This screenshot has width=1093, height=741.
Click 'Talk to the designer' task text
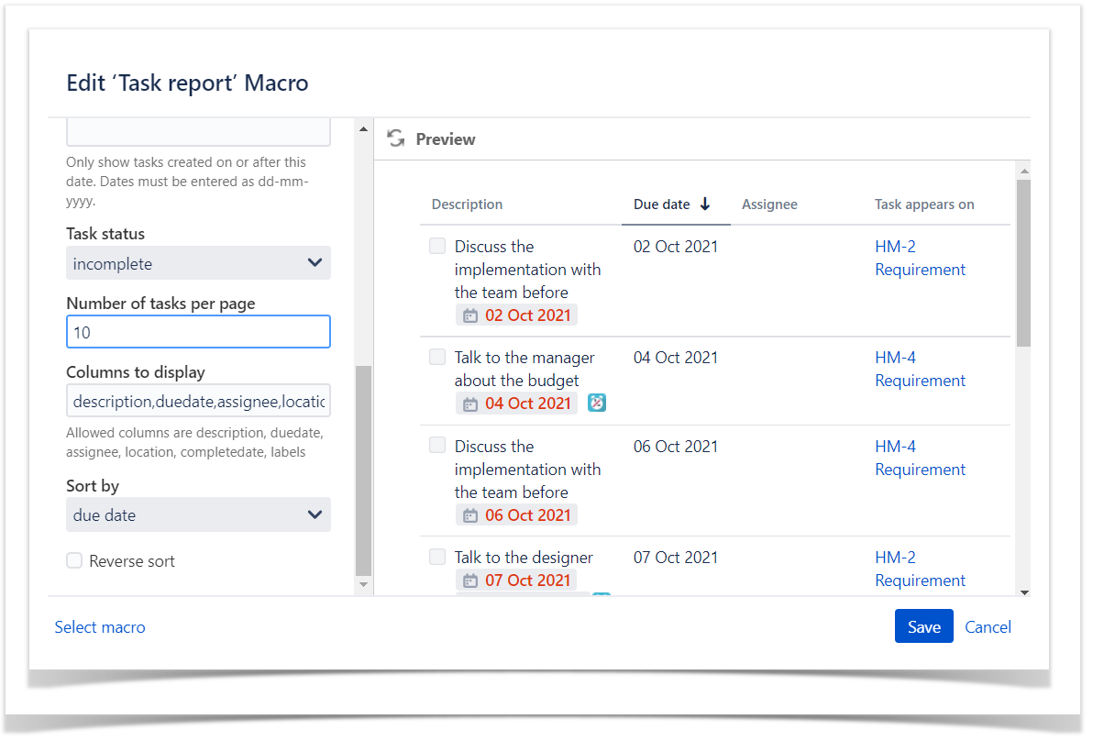(524, 557)
